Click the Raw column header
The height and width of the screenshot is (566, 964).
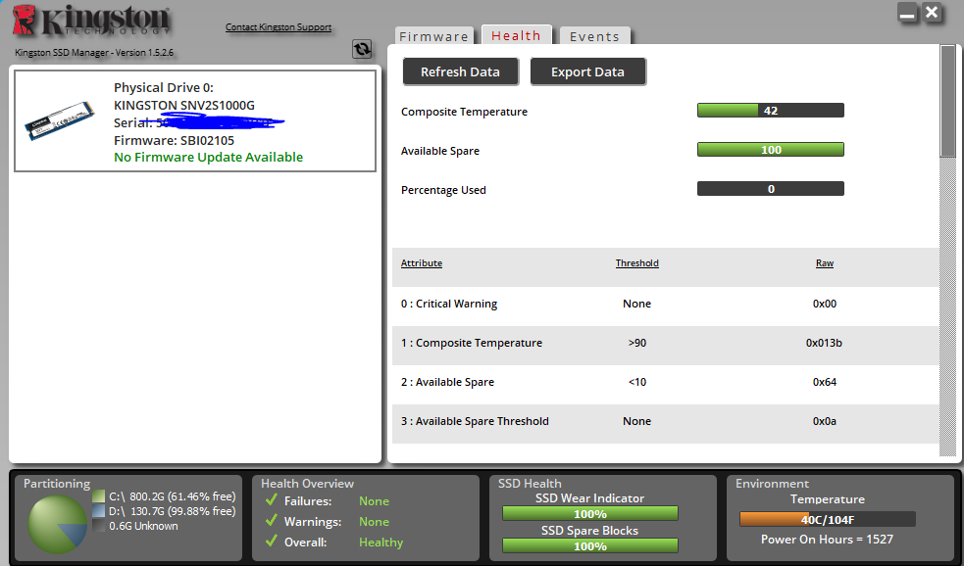(825, 262)
